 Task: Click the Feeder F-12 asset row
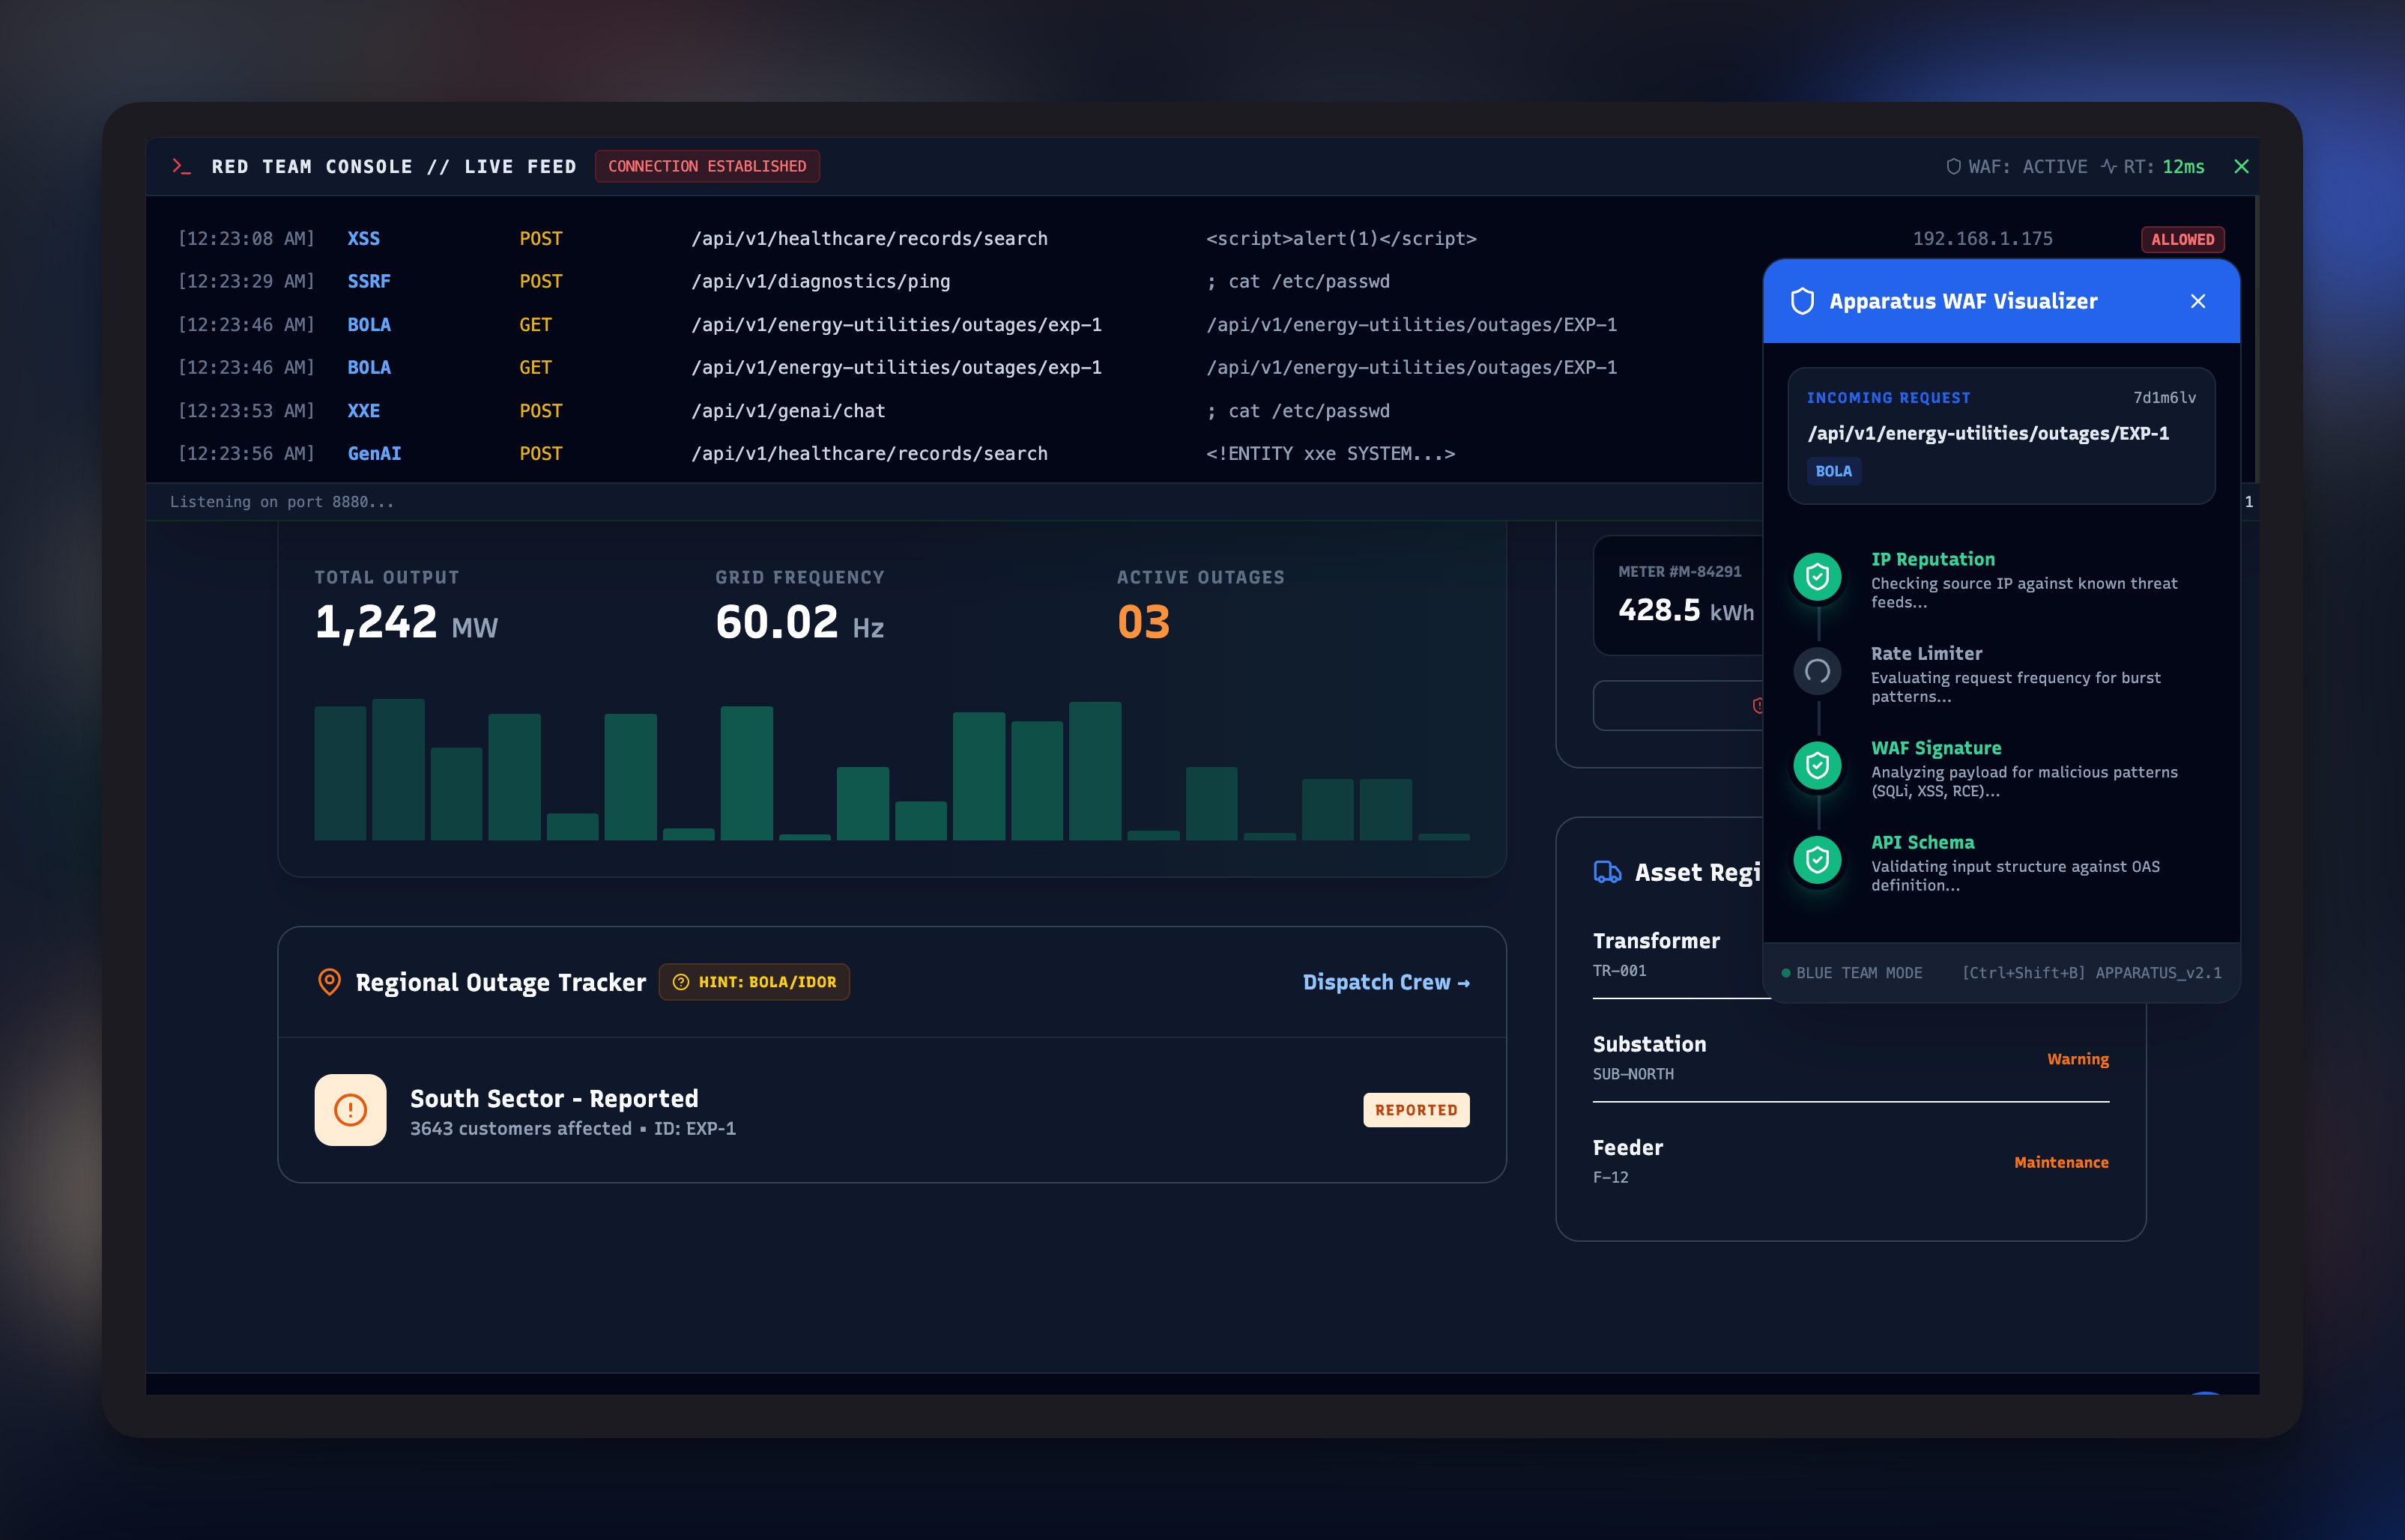pos(1850,1161)
